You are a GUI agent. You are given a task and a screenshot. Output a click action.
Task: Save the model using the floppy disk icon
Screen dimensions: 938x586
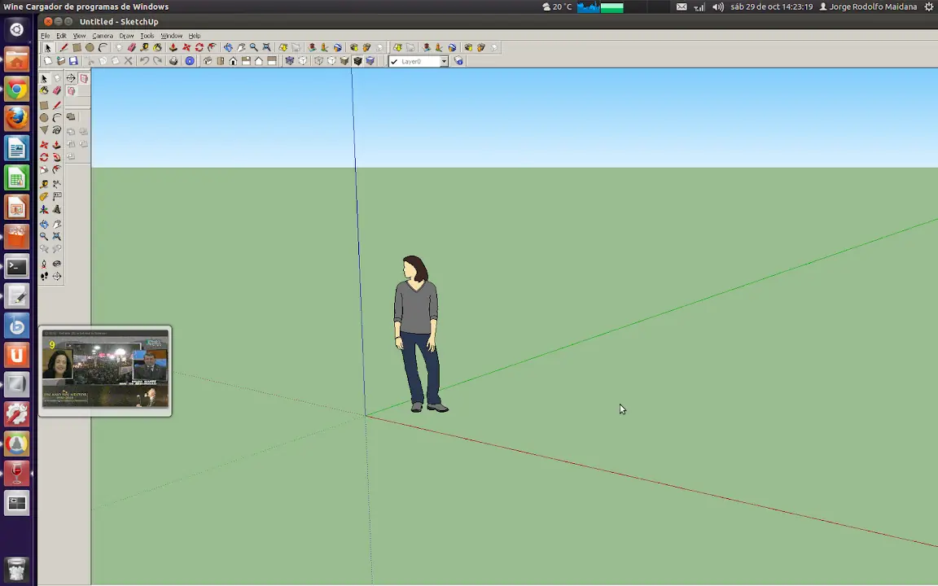click(x=73, y=61)
